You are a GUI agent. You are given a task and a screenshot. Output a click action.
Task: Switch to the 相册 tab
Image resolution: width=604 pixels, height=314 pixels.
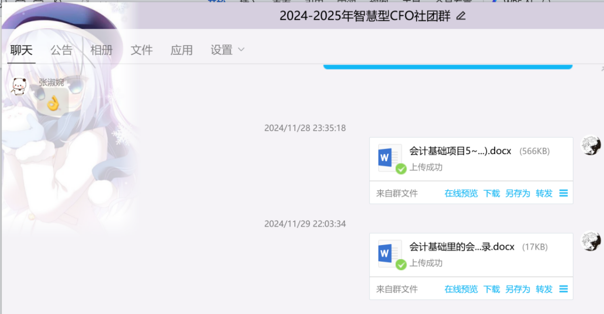click(101, 50)
